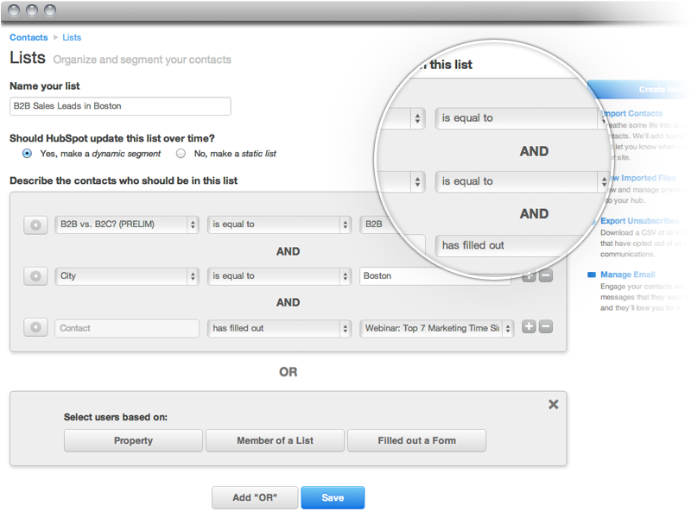The width and height of the screenshot is (691, 518).
Task: Select 'Yes, make a dynamic segment' option
Action: click(x=27, y=154)
